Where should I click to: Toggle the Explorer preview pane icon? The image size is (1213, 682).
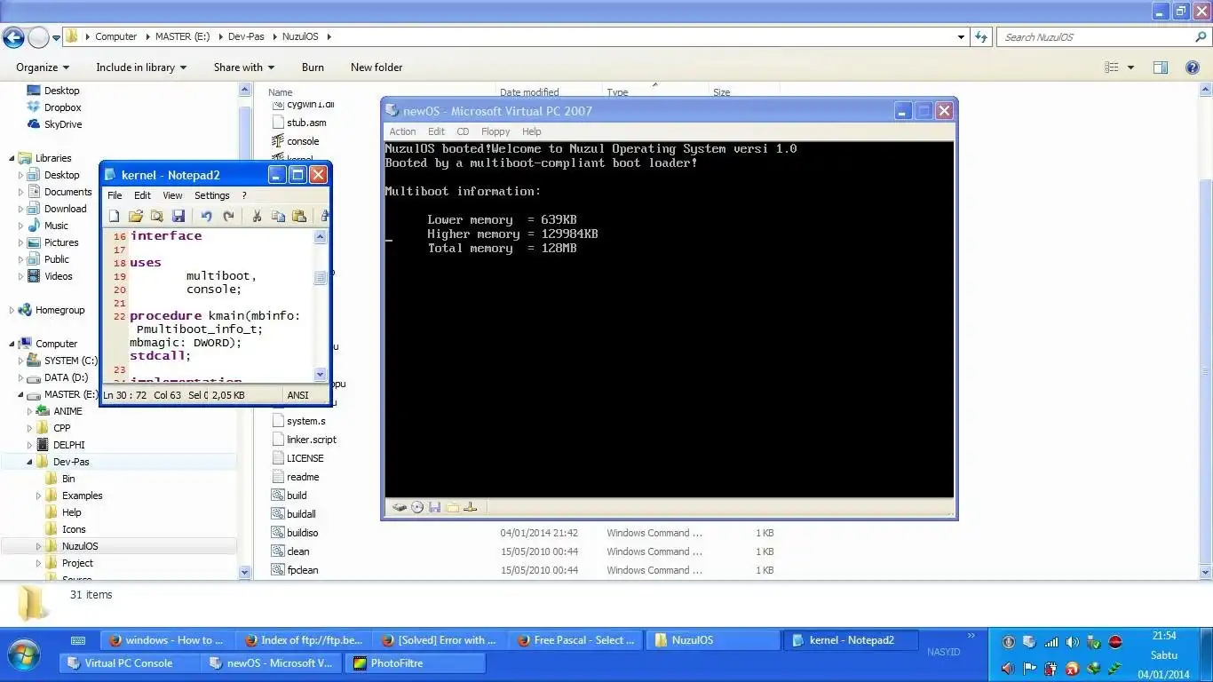click(1160, 67)
